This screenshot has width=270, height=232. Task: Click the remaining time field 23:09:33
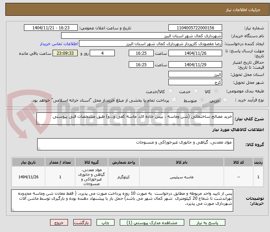click(65, 53)
